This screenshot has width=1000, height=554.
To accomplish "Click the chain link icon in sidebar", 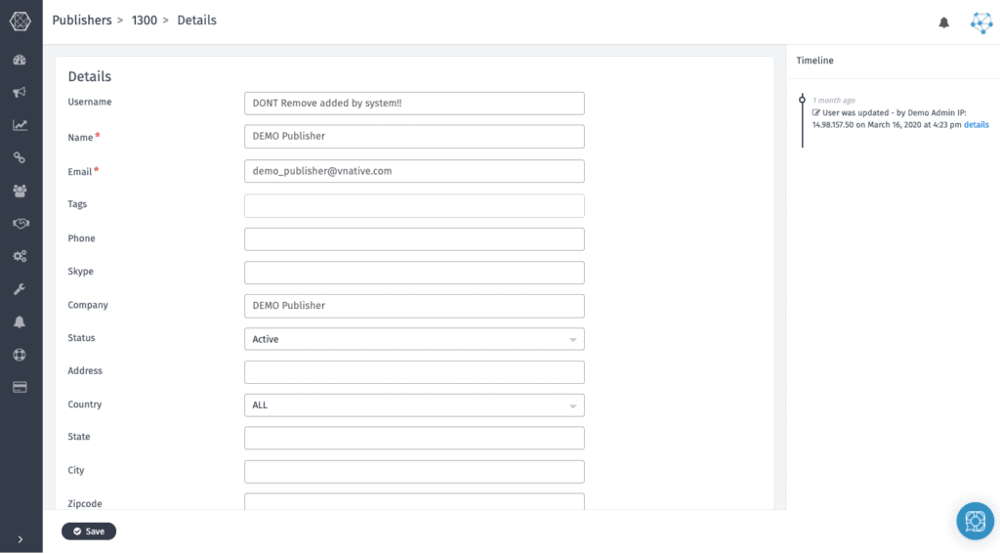I will (20, 157).
